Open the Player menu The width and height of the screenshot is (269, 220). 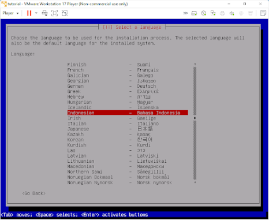[x=10, y=13]
